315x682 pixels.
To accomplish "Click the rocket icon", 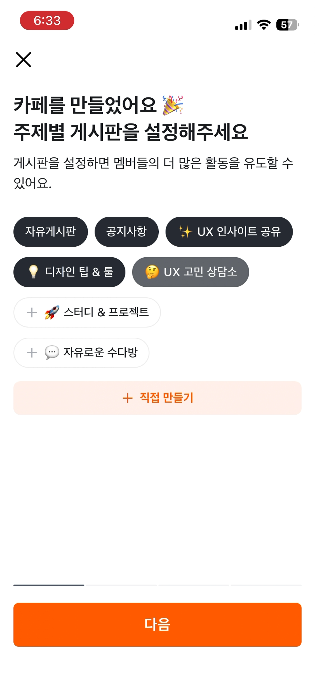I will coord(52,312).
